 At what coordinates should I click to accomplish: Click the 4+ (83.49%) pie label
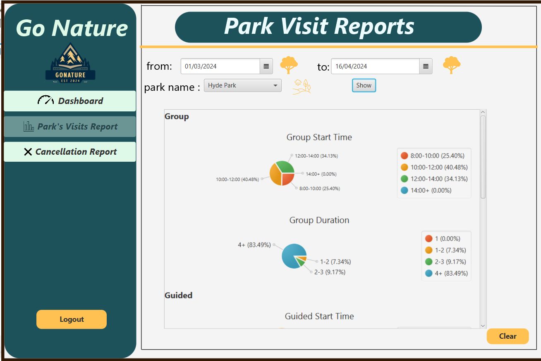pos(254,245)
